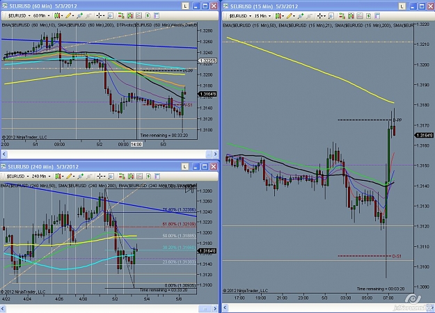Open chart style icon in 15 Min window
This screenshot has height=313, width=435.
[278, 16]
